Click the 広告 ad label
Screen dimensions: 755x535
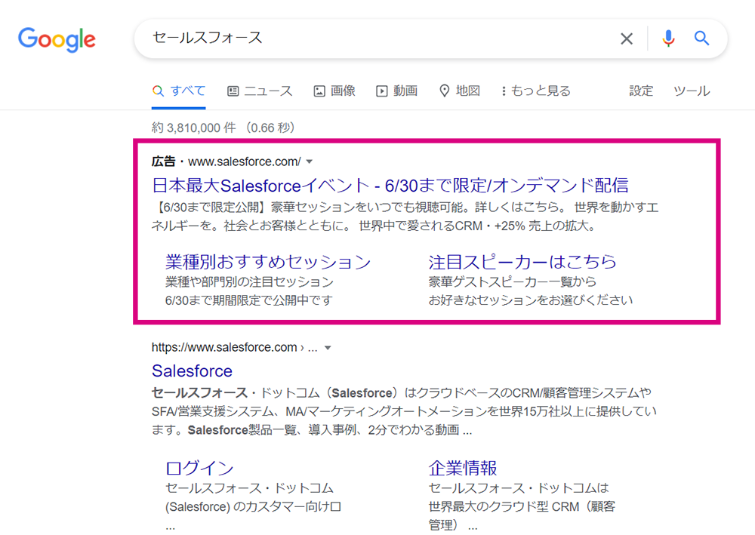[x=163, y=161]
